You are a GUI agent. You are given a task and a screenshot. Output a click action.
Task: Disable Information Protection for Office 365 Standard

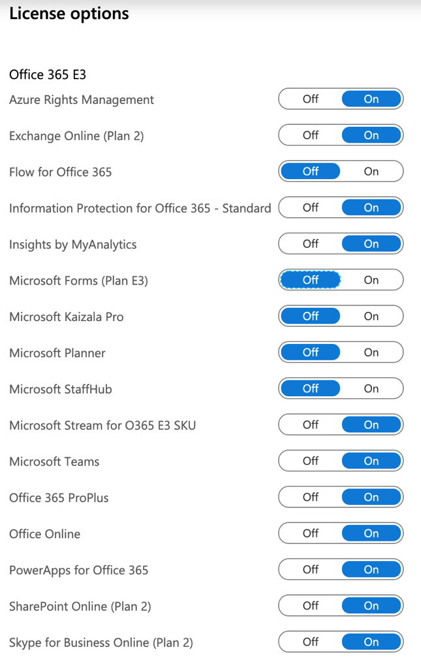(310, 208)
